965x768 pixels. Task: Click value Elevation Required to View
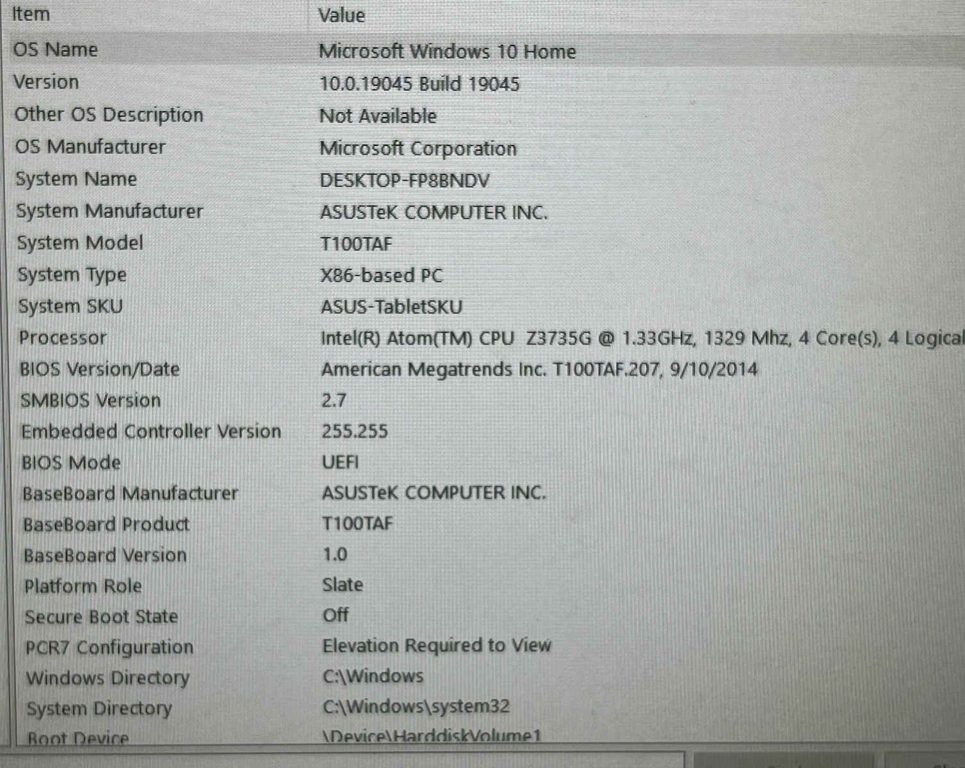point(437,646)
